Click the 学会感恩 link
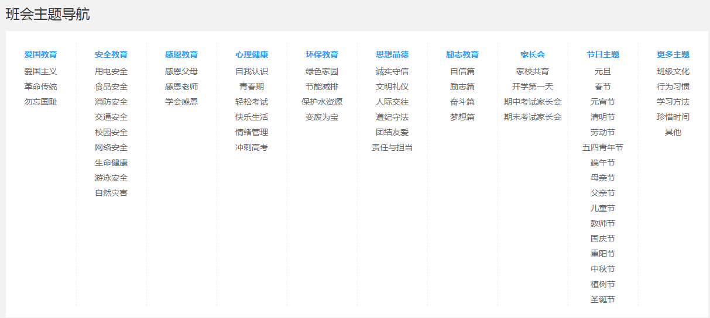Image resolution: width=710 pixels, height=318 pixels. [181, 102]
